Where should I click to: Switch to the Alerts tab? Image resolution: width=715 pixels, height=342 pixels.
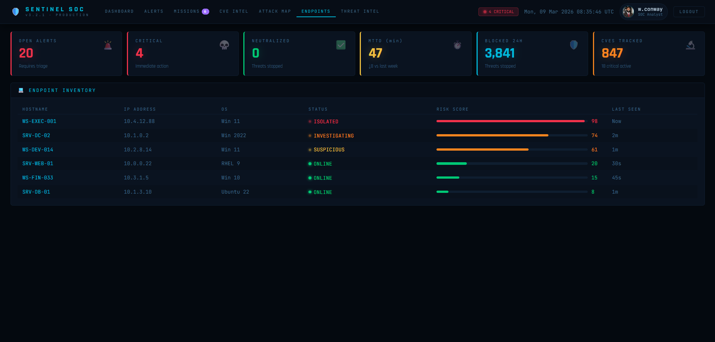[154, 12]
